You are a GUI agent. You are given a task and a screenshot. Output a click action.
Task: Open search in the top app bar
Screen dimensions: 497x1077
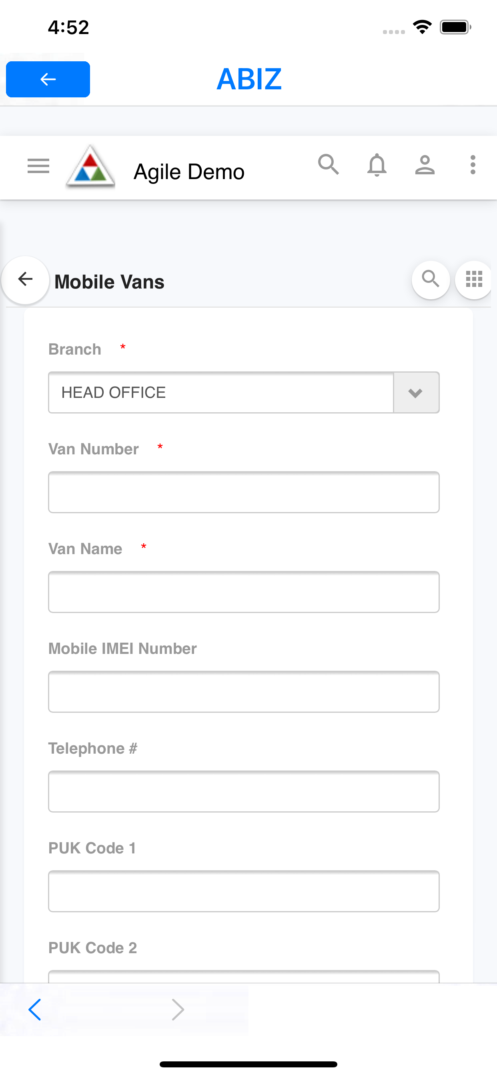coord(328,164)
